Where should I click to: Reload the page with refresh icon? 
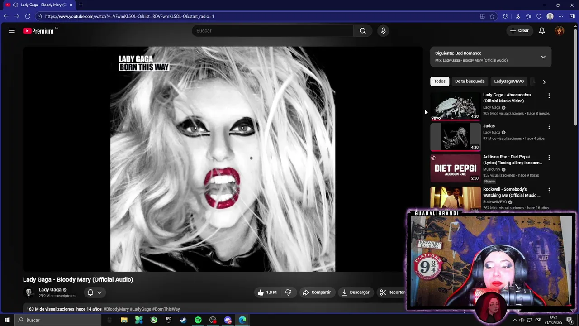28,16
